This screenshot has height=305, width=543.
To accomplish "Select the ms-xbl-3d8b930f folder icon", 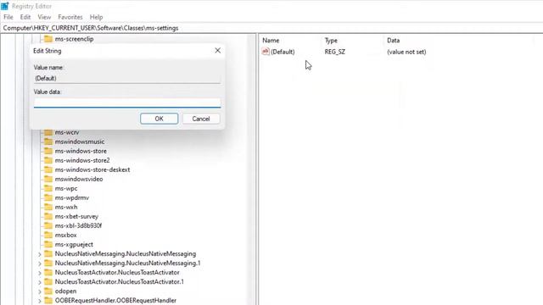I will point(48,225).
